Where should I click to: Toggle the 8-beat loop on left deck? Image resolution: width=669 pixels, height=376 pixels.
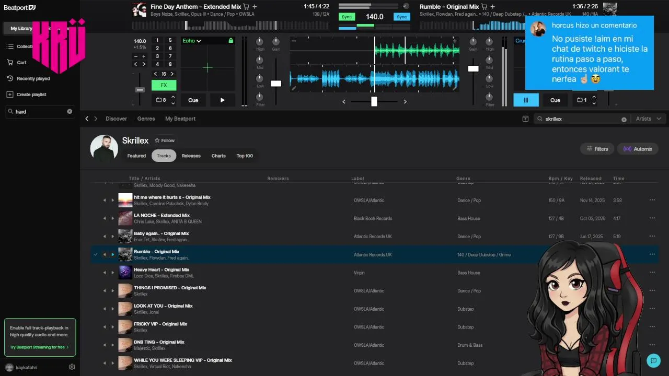(x=161, y=100)
